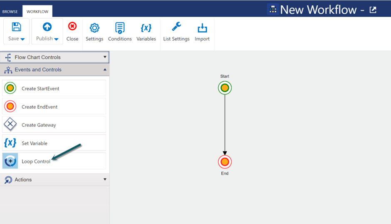The height and width of the screenshot is (224, 391).
Task: Click the Save floppy disk icon
Action: (16, 27)
